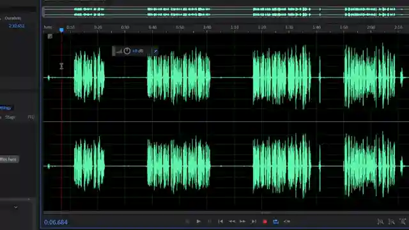Click the horizontal scrollbar below the waveform
This screenshot has width=409, height=230.
click(x=226, y=213)
